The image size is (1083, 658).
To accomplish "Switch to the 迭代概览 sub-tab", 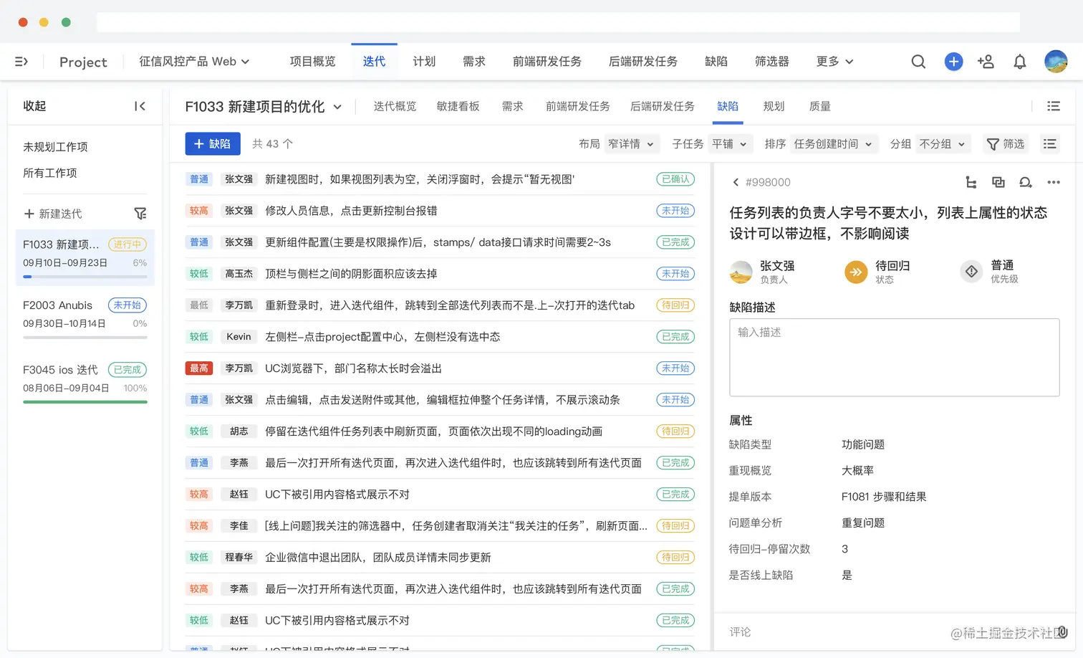I will (x=395, y=106).
